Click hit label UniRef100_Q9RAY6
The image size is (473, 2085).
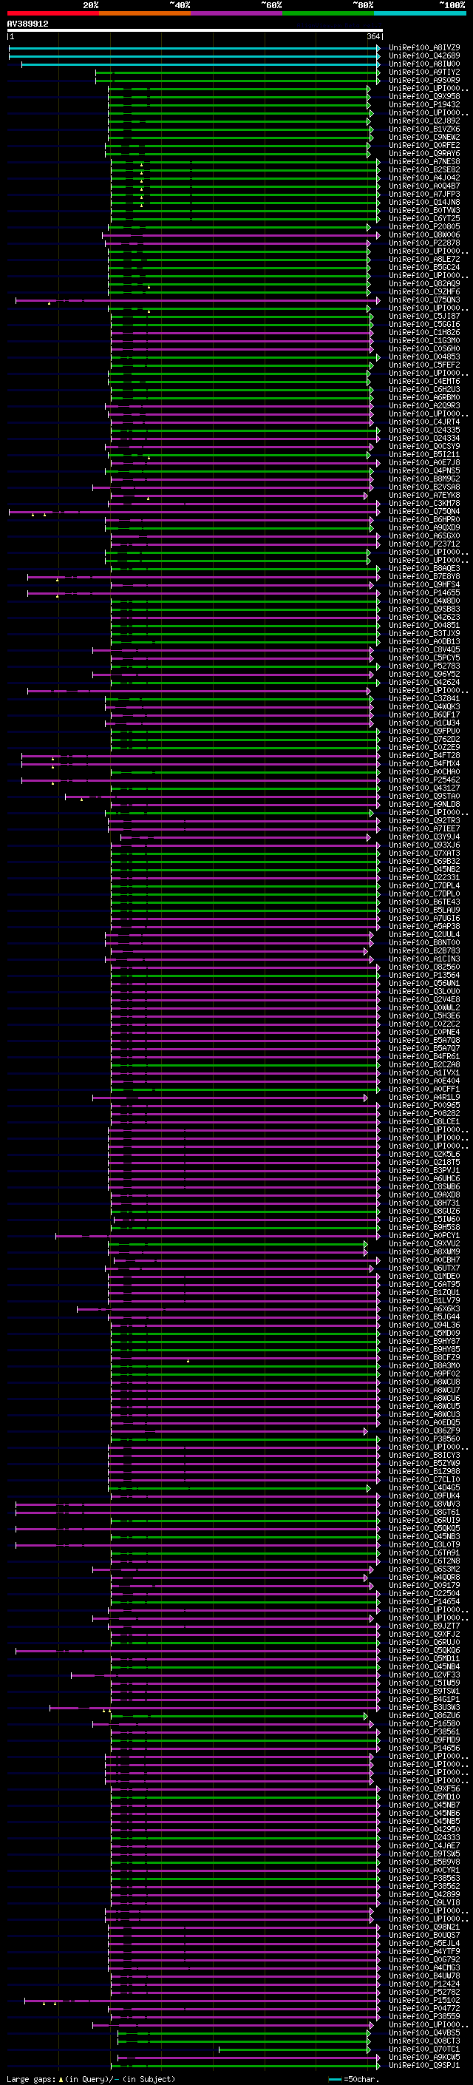pyautogui.click(x=424, y=154)
